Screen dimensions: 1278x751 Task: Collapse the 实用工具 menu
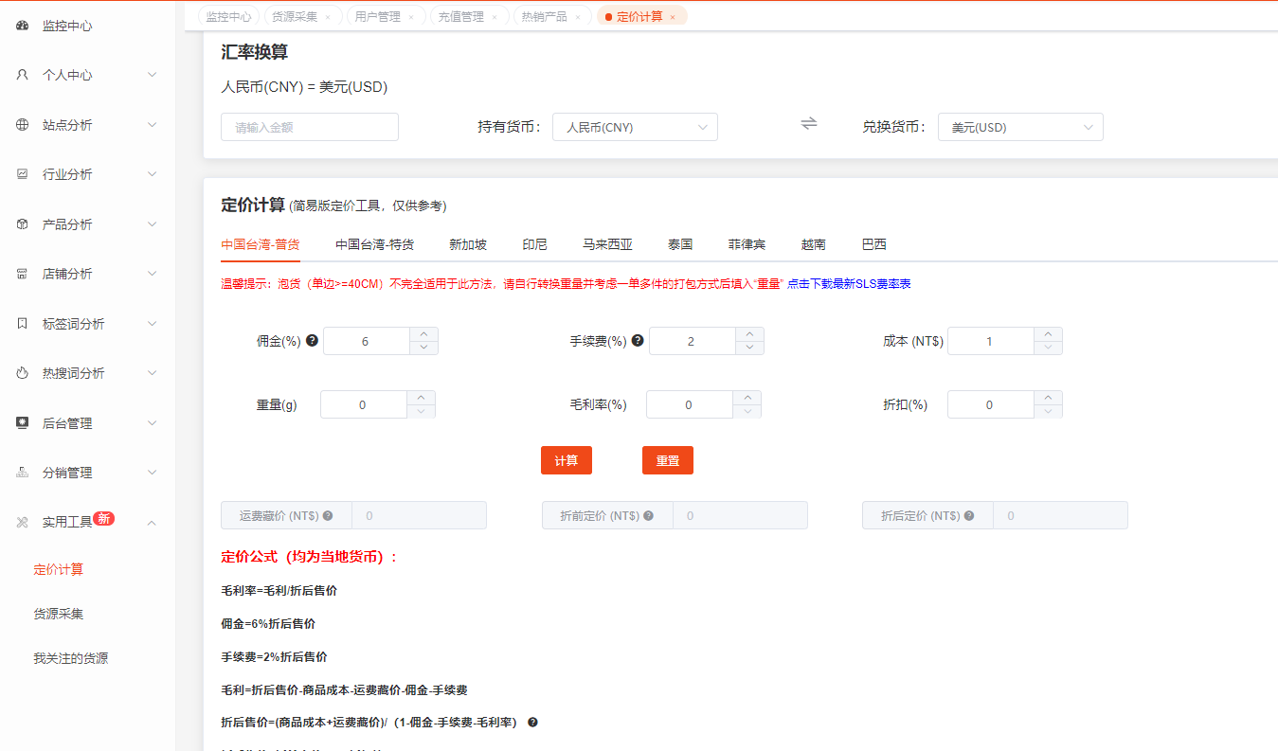[x=66, y=522]
